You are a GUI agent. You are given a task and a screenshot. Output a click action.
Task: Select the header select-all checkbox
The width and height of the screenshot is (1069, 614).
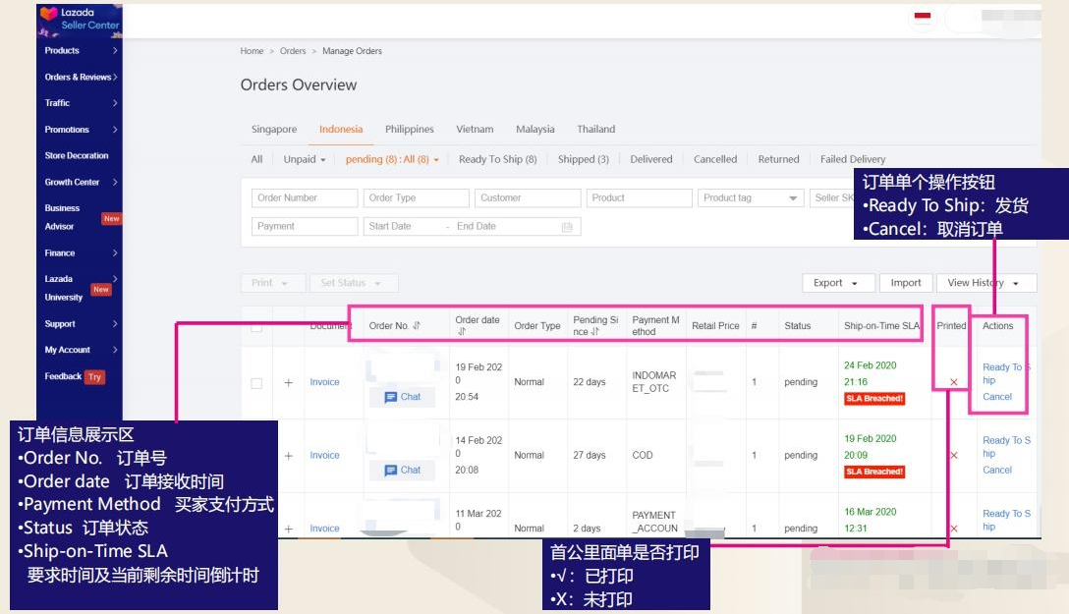point(256,326)
